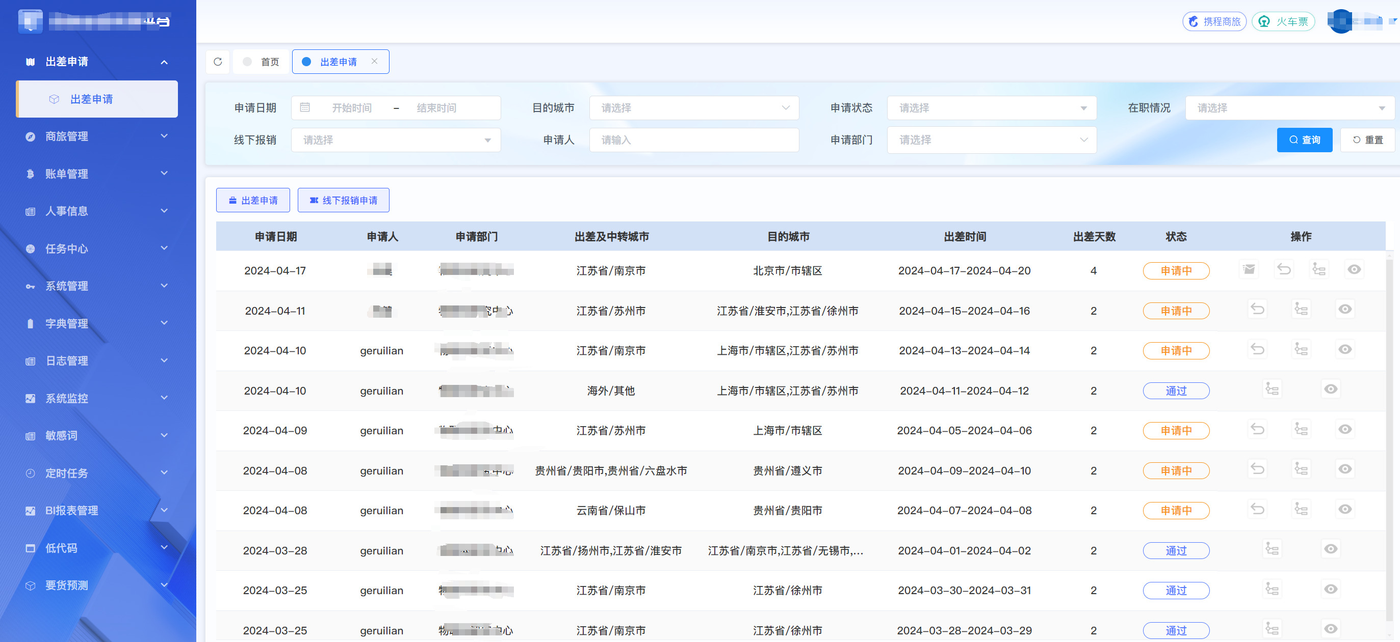
Task: Expand the 要货预测 sidebar menu
Action: [98, 585]
